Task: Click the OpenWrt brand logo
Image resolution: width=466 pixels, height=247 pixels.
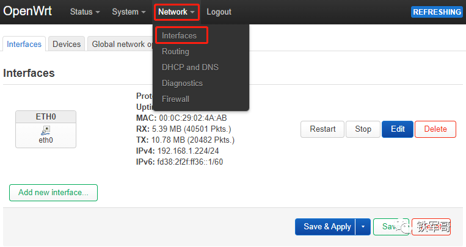Action: [27, 12]
